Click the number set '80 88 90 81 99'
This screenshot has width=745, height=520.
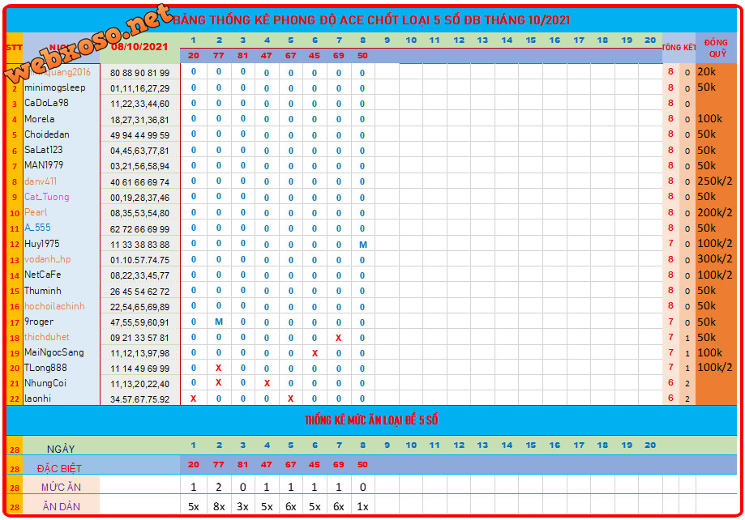point(139,73)
